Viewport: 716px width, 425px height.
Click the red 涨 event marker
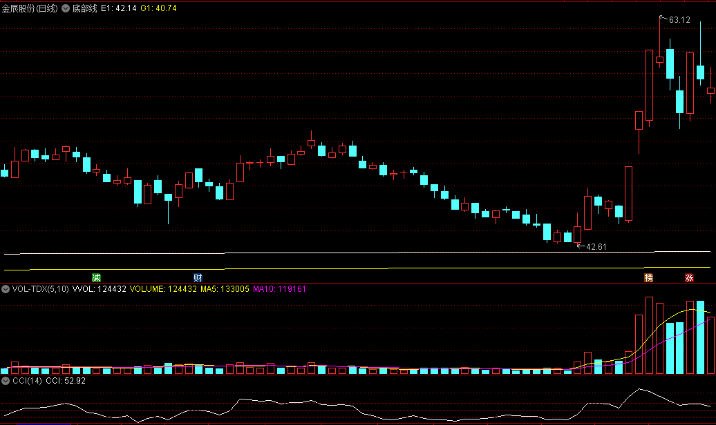pyautogui.click(x=689, y=278)
